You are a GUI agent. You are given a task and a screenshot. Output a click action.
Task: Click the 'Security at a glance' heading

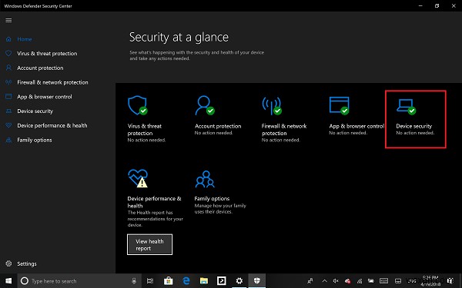179,38
